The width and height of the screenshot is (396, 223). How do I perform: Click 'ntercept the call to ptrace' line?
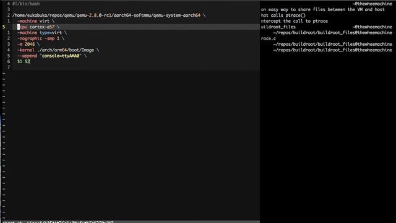(x=295, y=21)
